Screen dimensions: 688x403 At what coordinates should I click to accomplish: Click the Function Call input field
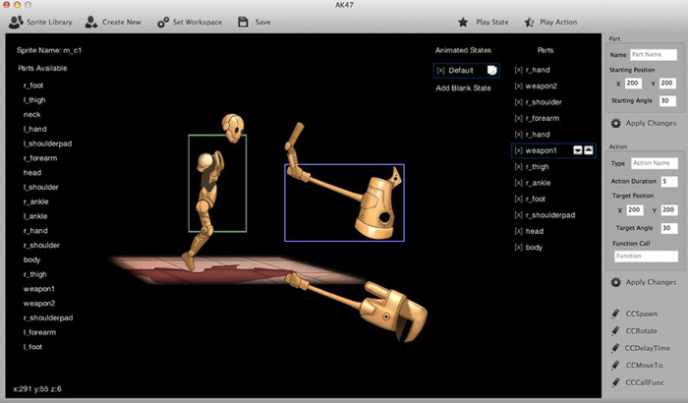pos(646,257)
